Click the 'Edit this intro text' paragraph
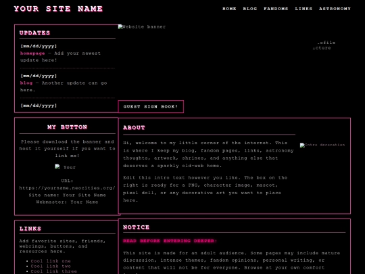This screenshot has height=274, width=365. pyautogui.click(x=205, y=189)
